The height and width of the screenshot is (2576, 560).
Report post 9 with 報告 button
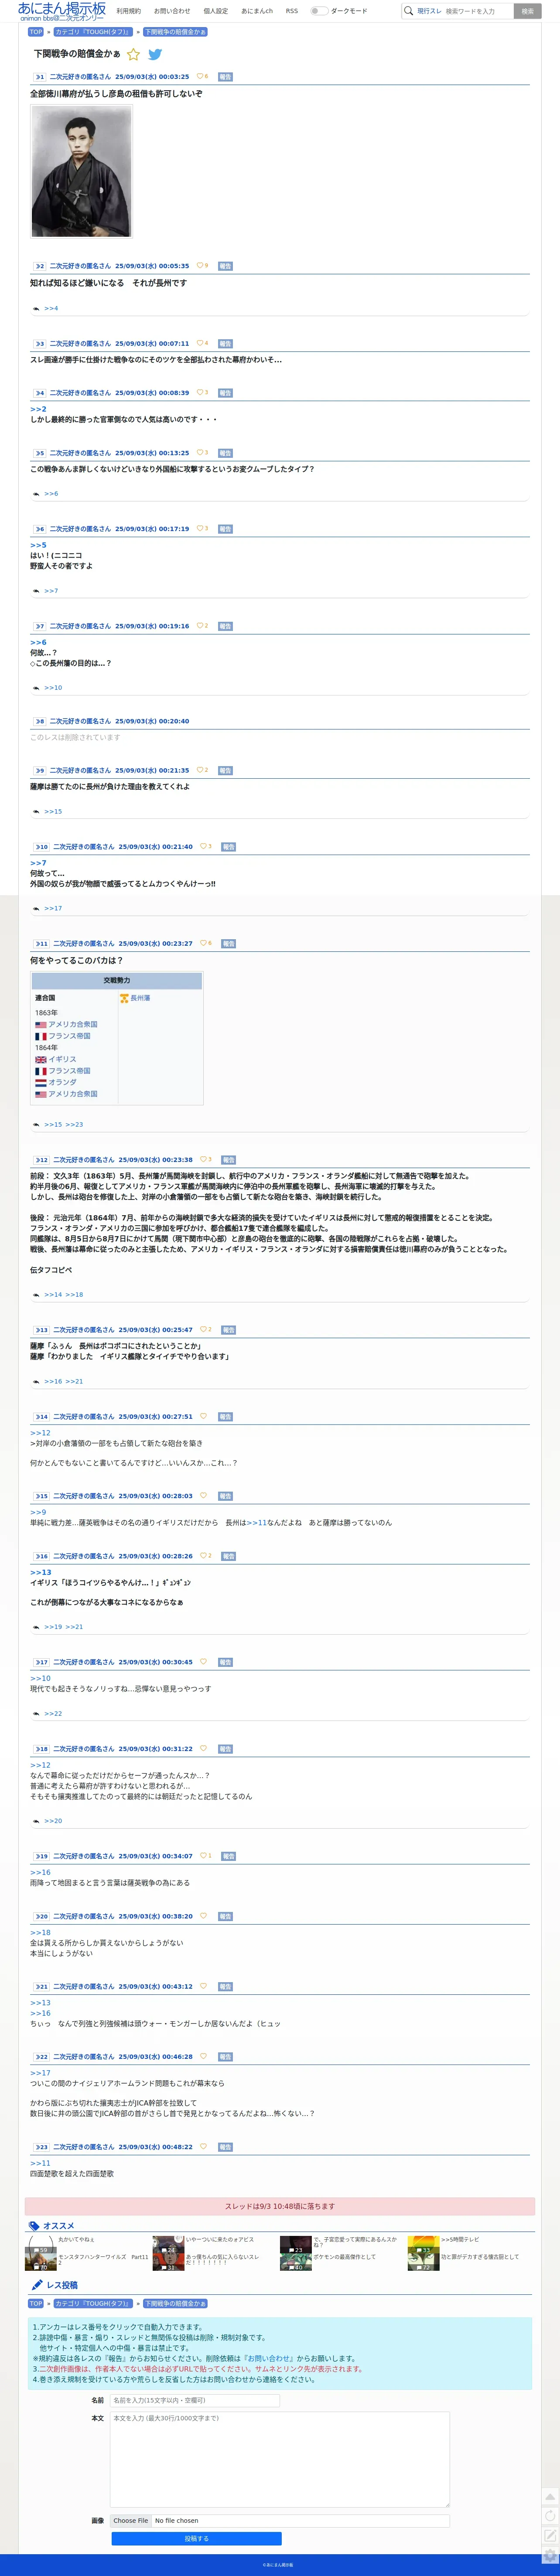pos(225,771)
